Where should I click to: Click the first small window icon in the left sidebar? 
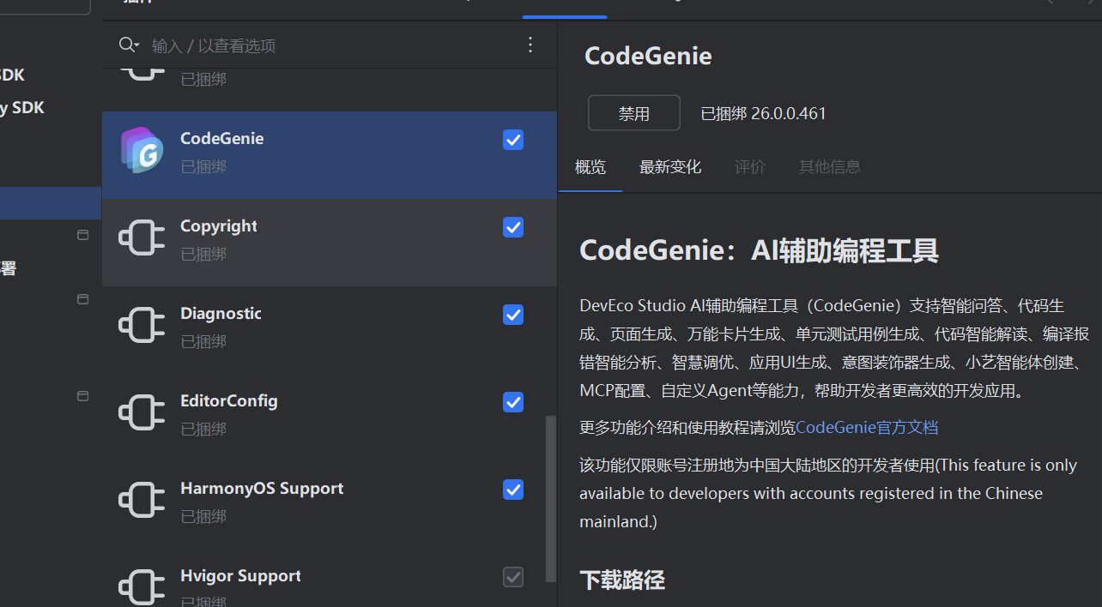tap(83, 235)
